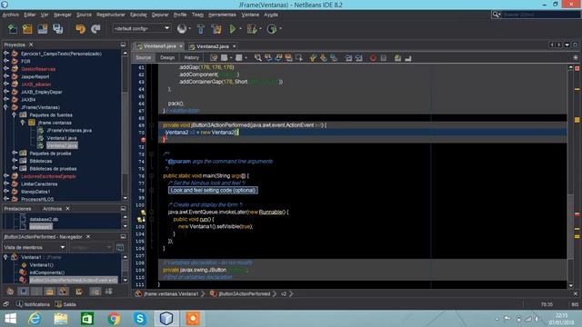The width and height of the screenshot is (582, 327).
Task: Click the Open Project toolbar icon
Action: (x=43, y=28)
